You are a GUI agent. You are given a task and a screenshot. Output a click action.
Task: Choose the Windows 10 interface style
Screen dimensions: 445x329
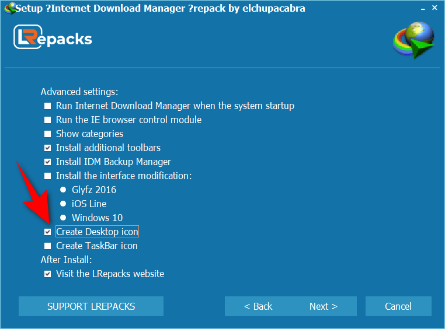pos(63,218)
